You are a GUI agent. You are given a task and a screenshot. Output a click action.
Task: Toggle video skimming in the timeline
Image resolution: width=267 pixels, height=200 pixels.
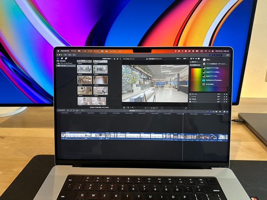point(208,112)
